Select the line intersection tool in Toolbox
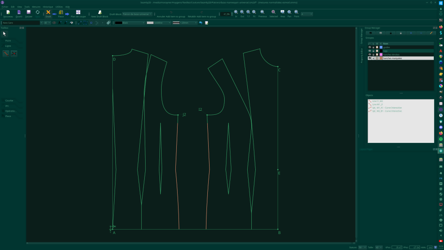The width and height of the screenshot is (444, 250). 14,53
